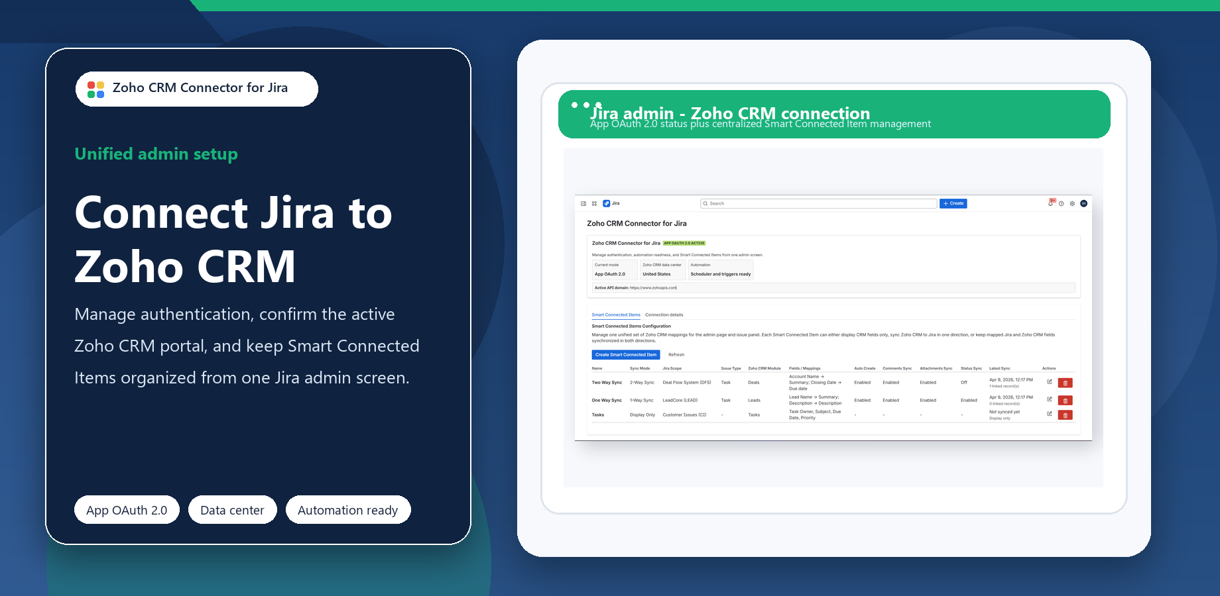1220x596 pixels.
Task: Collapse the sidebar with the panel toggle icon
Action: (583, 203)
